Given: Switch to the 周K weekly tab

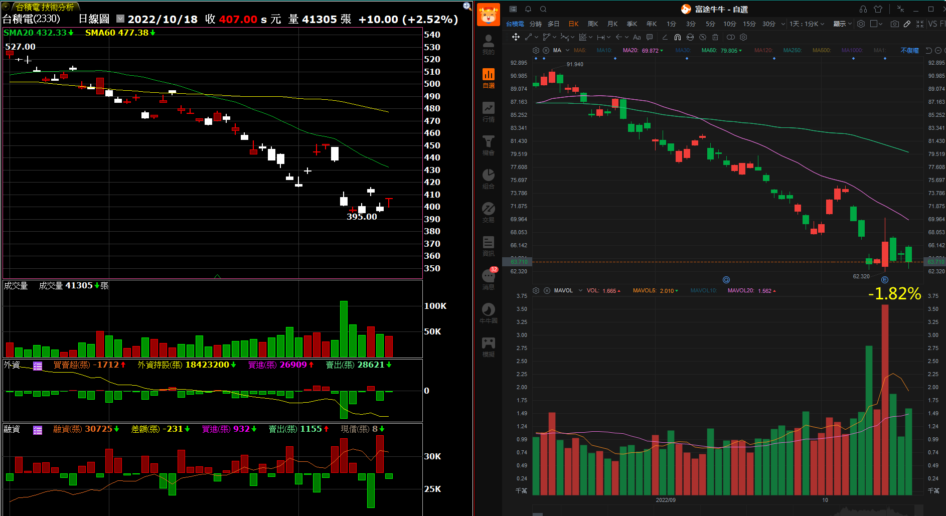Looking at the screenshot, I should [x=593, y=24].
